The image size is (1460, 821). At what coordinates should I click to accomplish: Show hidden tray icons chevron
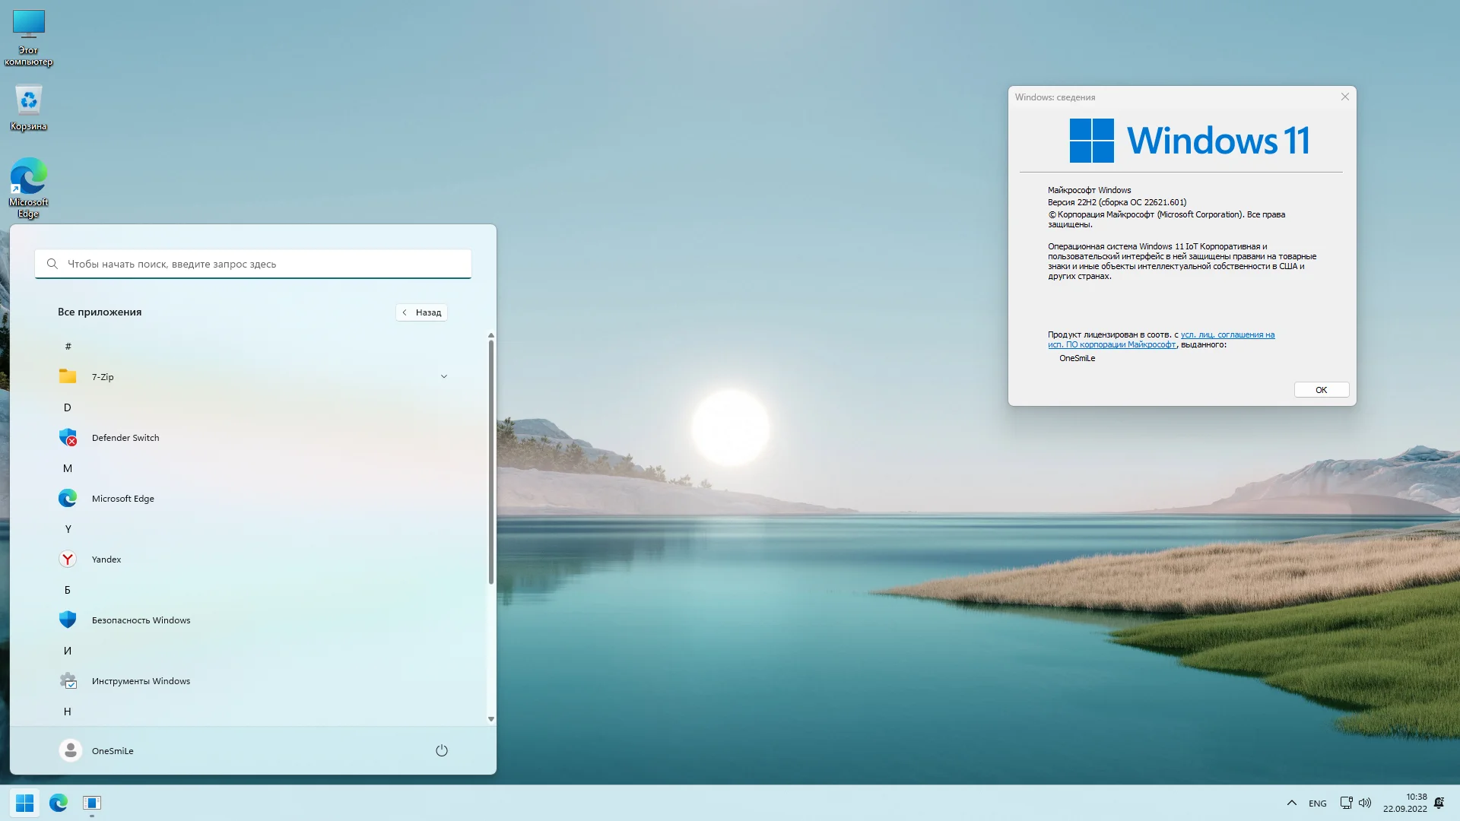pos(1291,803)
